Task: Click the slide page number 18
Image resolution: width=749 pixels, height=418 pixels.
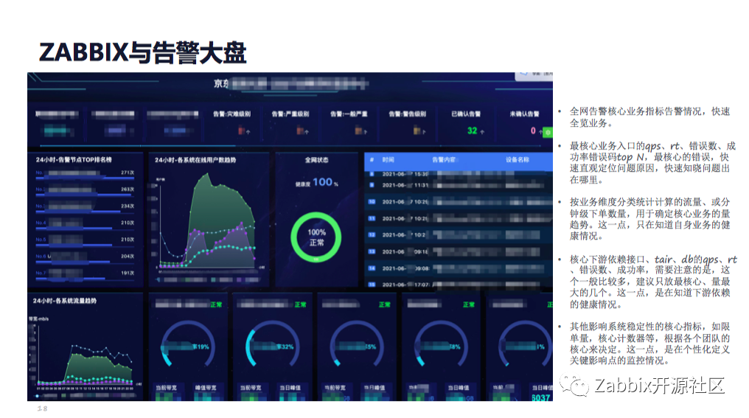Action: click(x=43, y=408)
